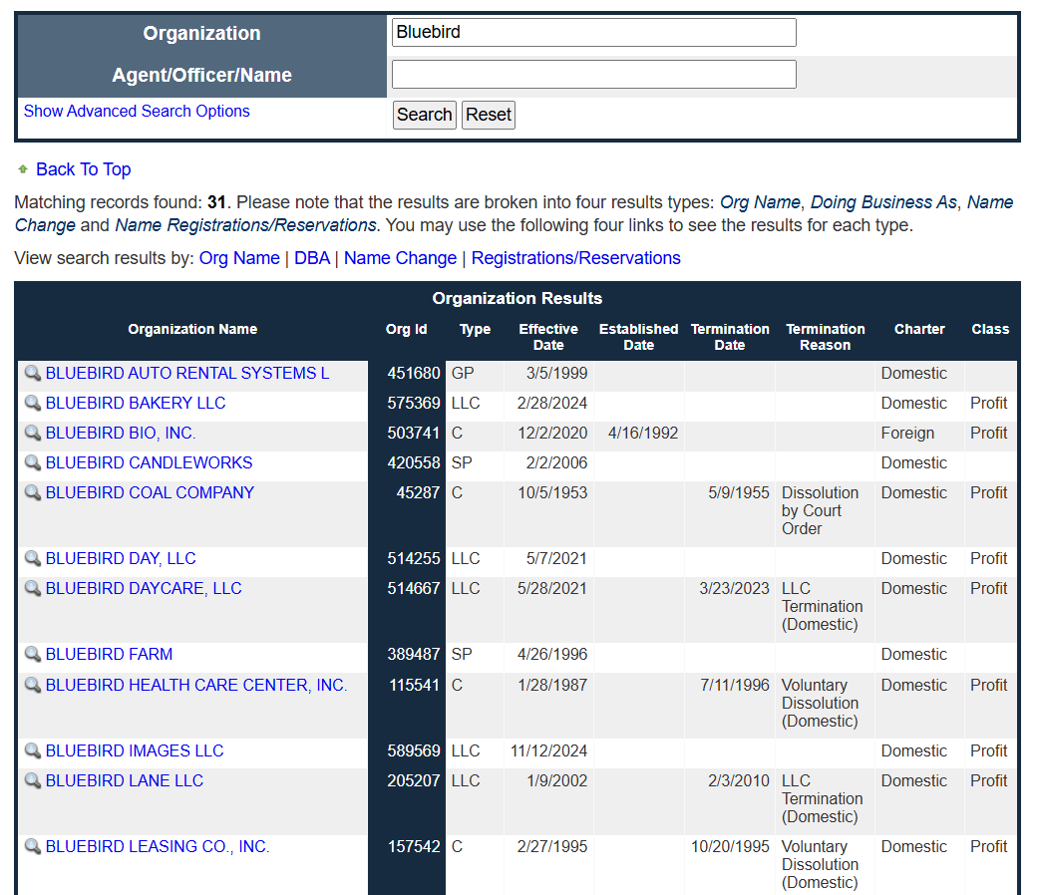1038x895 pixels.
Task: Click magnifier icon next to BLUEBIRD COAL COMPANY
Action: click(33, 493)
